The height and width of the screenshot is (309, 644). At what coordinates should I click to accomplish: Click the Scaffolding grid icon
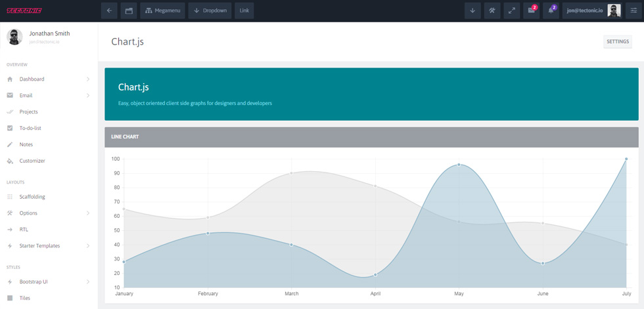10,197
